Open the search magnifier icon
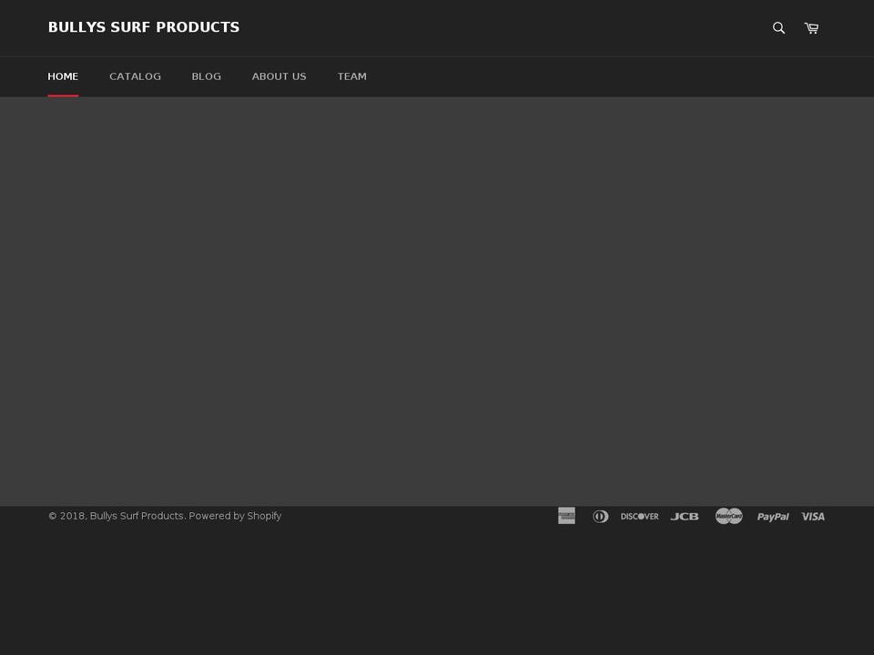This screenshot has height=655, width=874. [x=778, y=28]
